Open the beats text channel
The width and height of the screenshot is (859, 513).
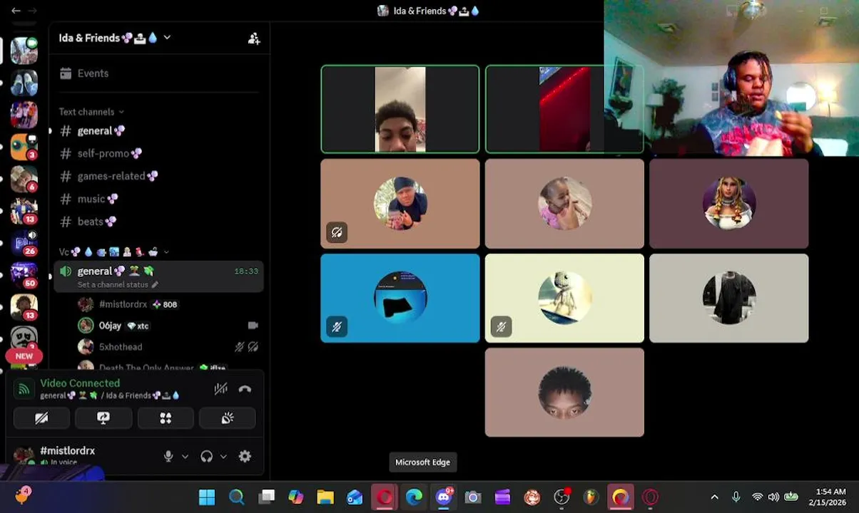158,222
